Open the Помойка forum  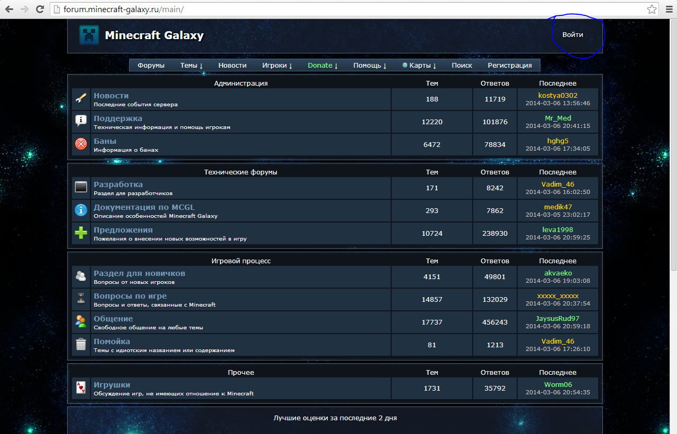point(112,341)
